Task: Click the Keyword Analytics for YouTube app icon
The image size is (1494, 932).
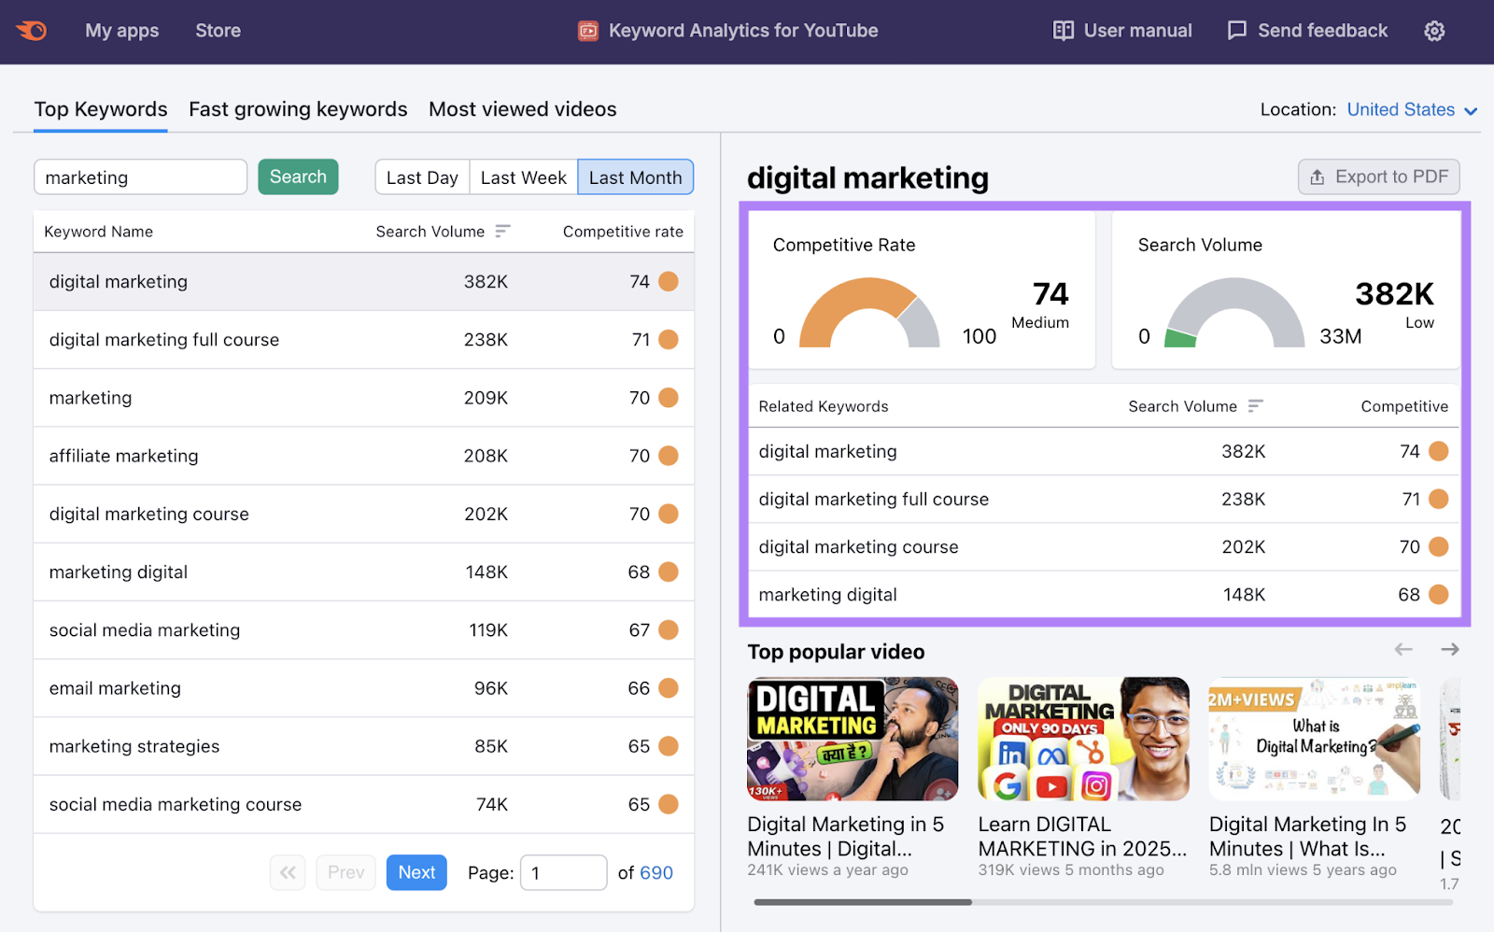Action: pyautogui.click(x=586, y=30)
